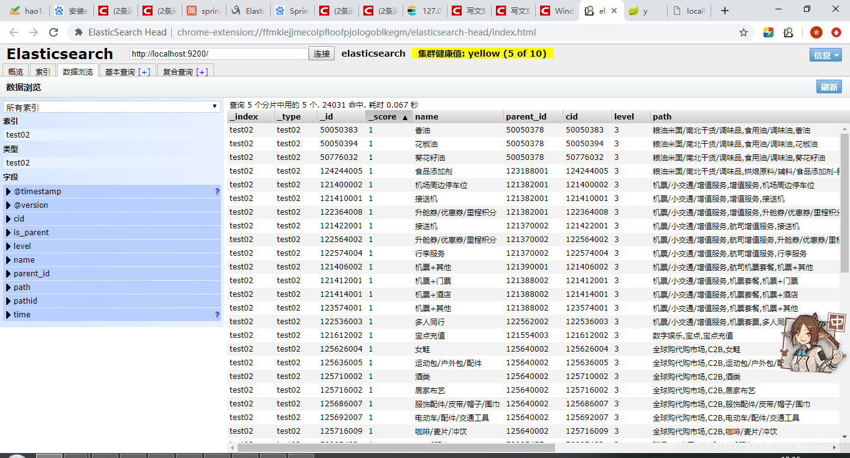Select the 数据浏览 tab
This screenshot has width=850, height=458.
(78, 72)
